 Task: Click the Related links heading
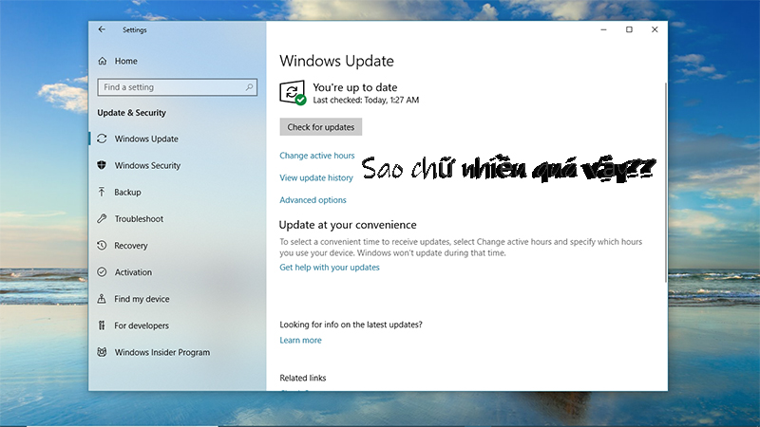point(303,378)
